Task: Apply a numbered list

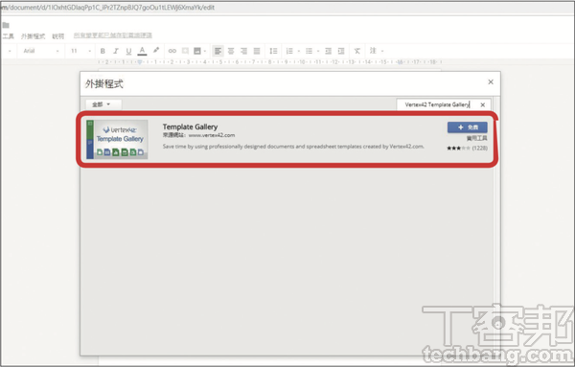Action: point(289,51)
